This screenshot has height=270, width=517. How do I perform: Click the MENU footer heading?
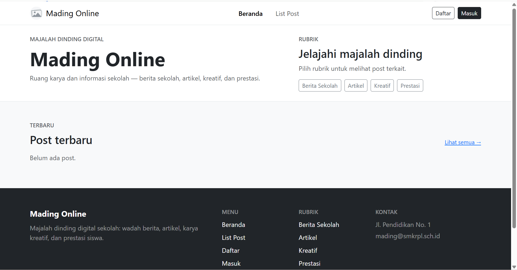click(230, 212)
